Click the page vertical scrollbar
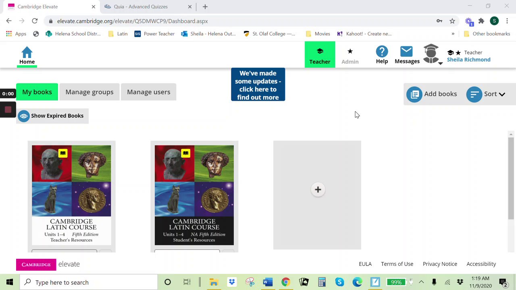The height and width of the screenshot is (290, 516). [511, 178]
